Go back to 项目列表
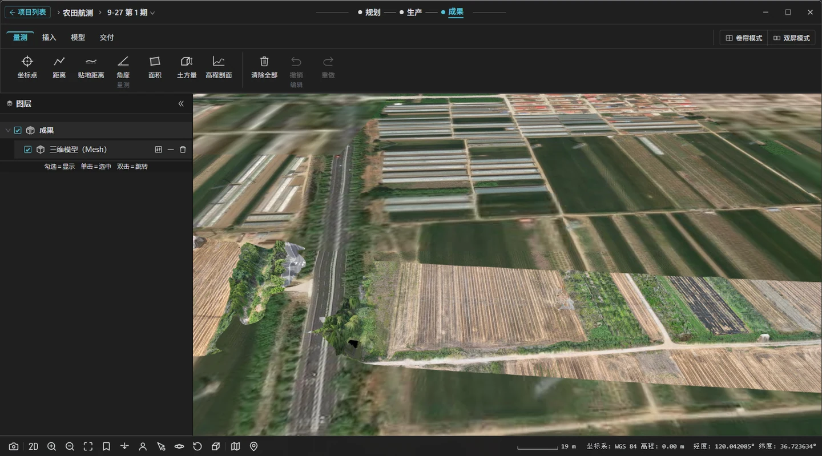The image size is (822, 456). click(x=27, y=12)
